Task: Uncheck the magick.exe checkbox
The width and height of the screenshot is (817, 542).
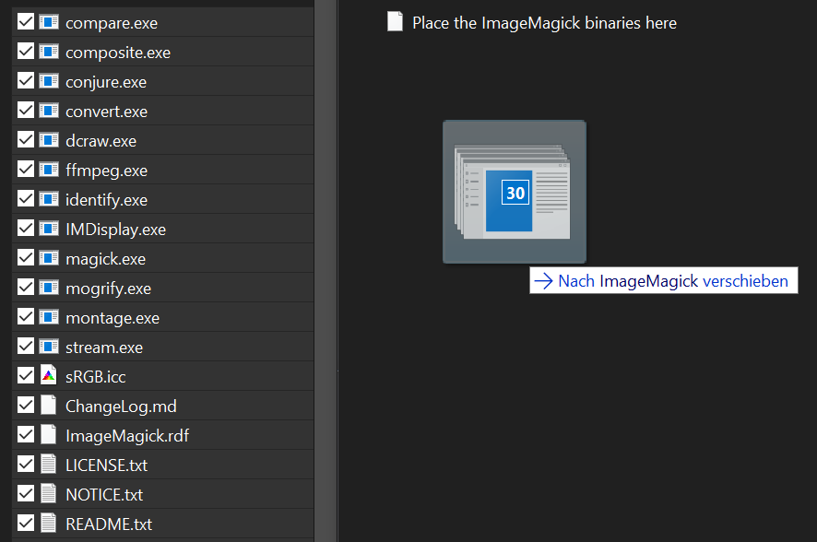Action: click(26, 258)
